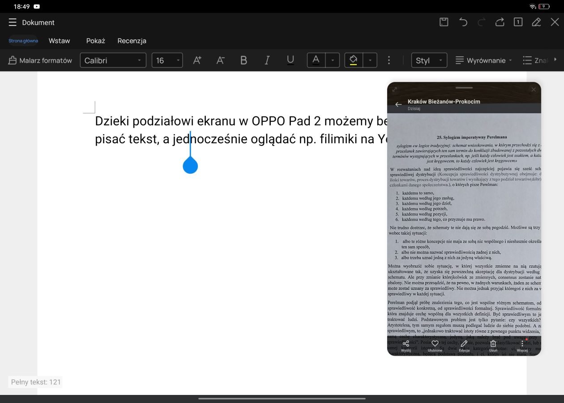
Task: Close the floating gallery window
Action: pyautogui.click(x=534, y=90)
